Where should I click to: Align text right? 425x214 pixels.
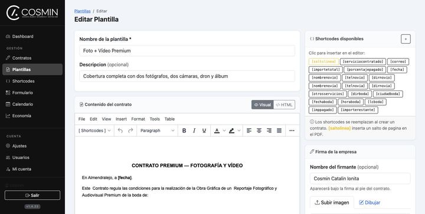tap(269, 131)
